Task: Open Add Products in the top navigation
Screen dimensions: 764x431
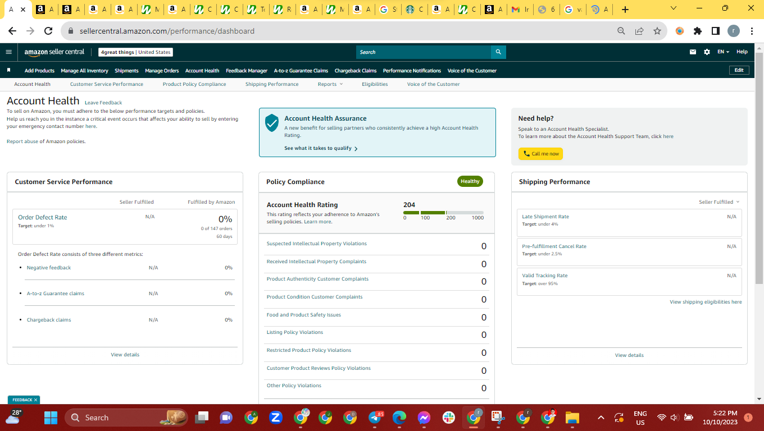Action: point(39,71)
